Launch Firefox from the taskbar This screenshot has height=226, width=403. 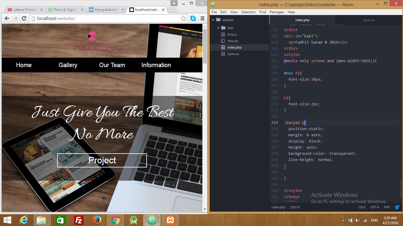(x=97, y=220)
